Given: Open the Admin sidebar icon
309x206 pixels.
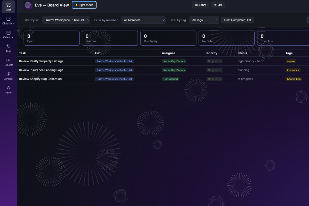Looking at the screenshot, I should click(8, 90).
